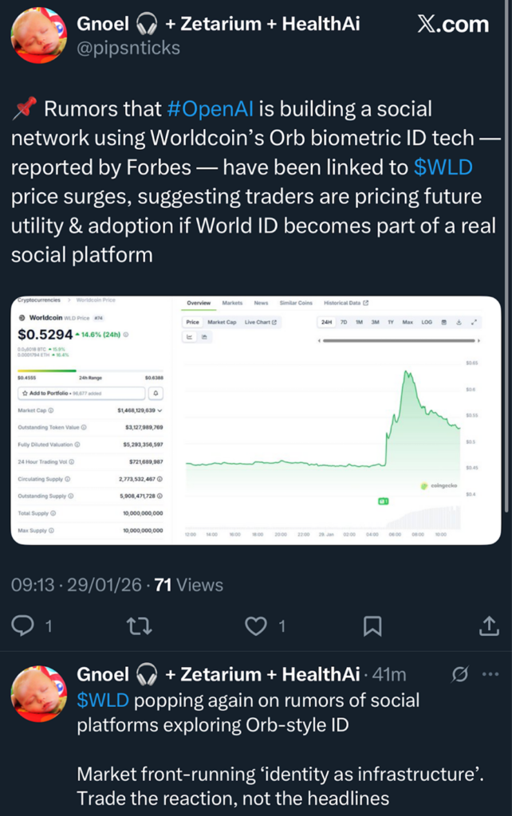Open the #OpenAI hashtag link

point(208,108)
